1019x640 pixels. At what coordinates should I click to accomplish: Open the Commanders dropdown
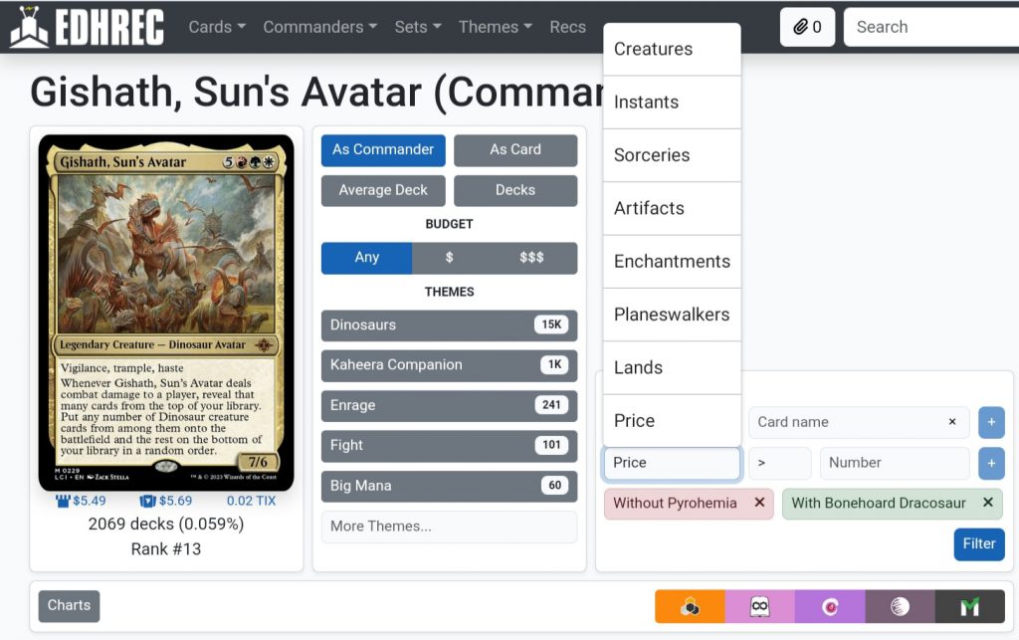click(x=318, y=27)
